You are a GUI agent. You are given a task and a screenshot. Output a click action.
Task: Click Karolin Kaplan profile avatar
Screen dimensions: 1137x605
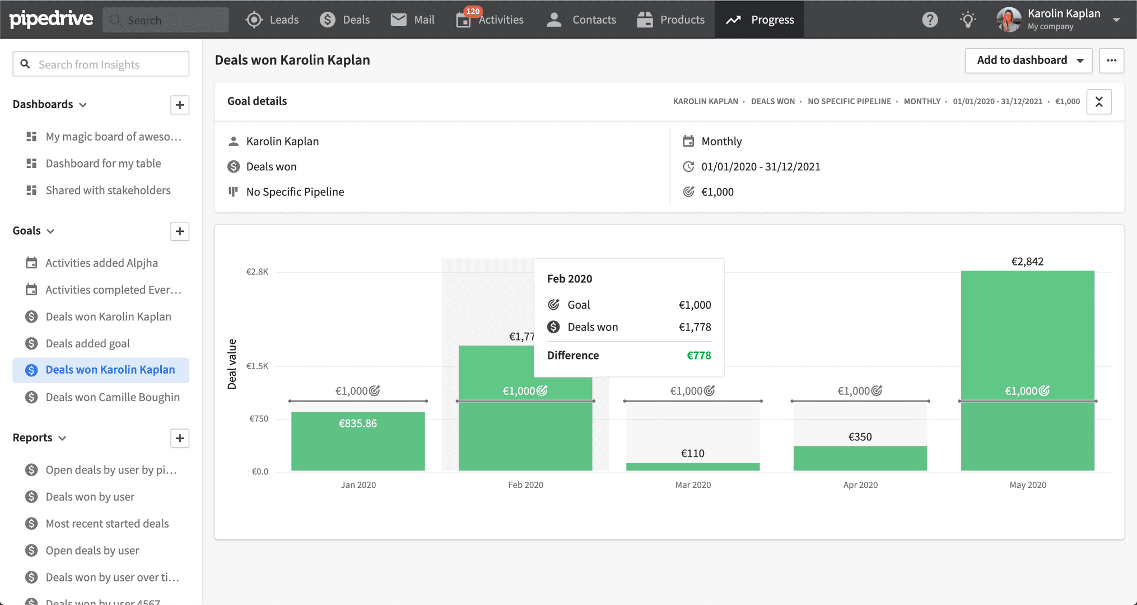click(1009, 20)
